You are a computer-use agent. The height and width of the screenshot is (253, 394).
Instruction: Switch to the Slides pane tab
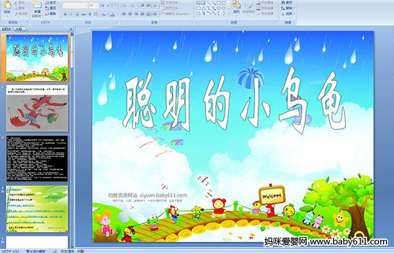tap(7, 29)
